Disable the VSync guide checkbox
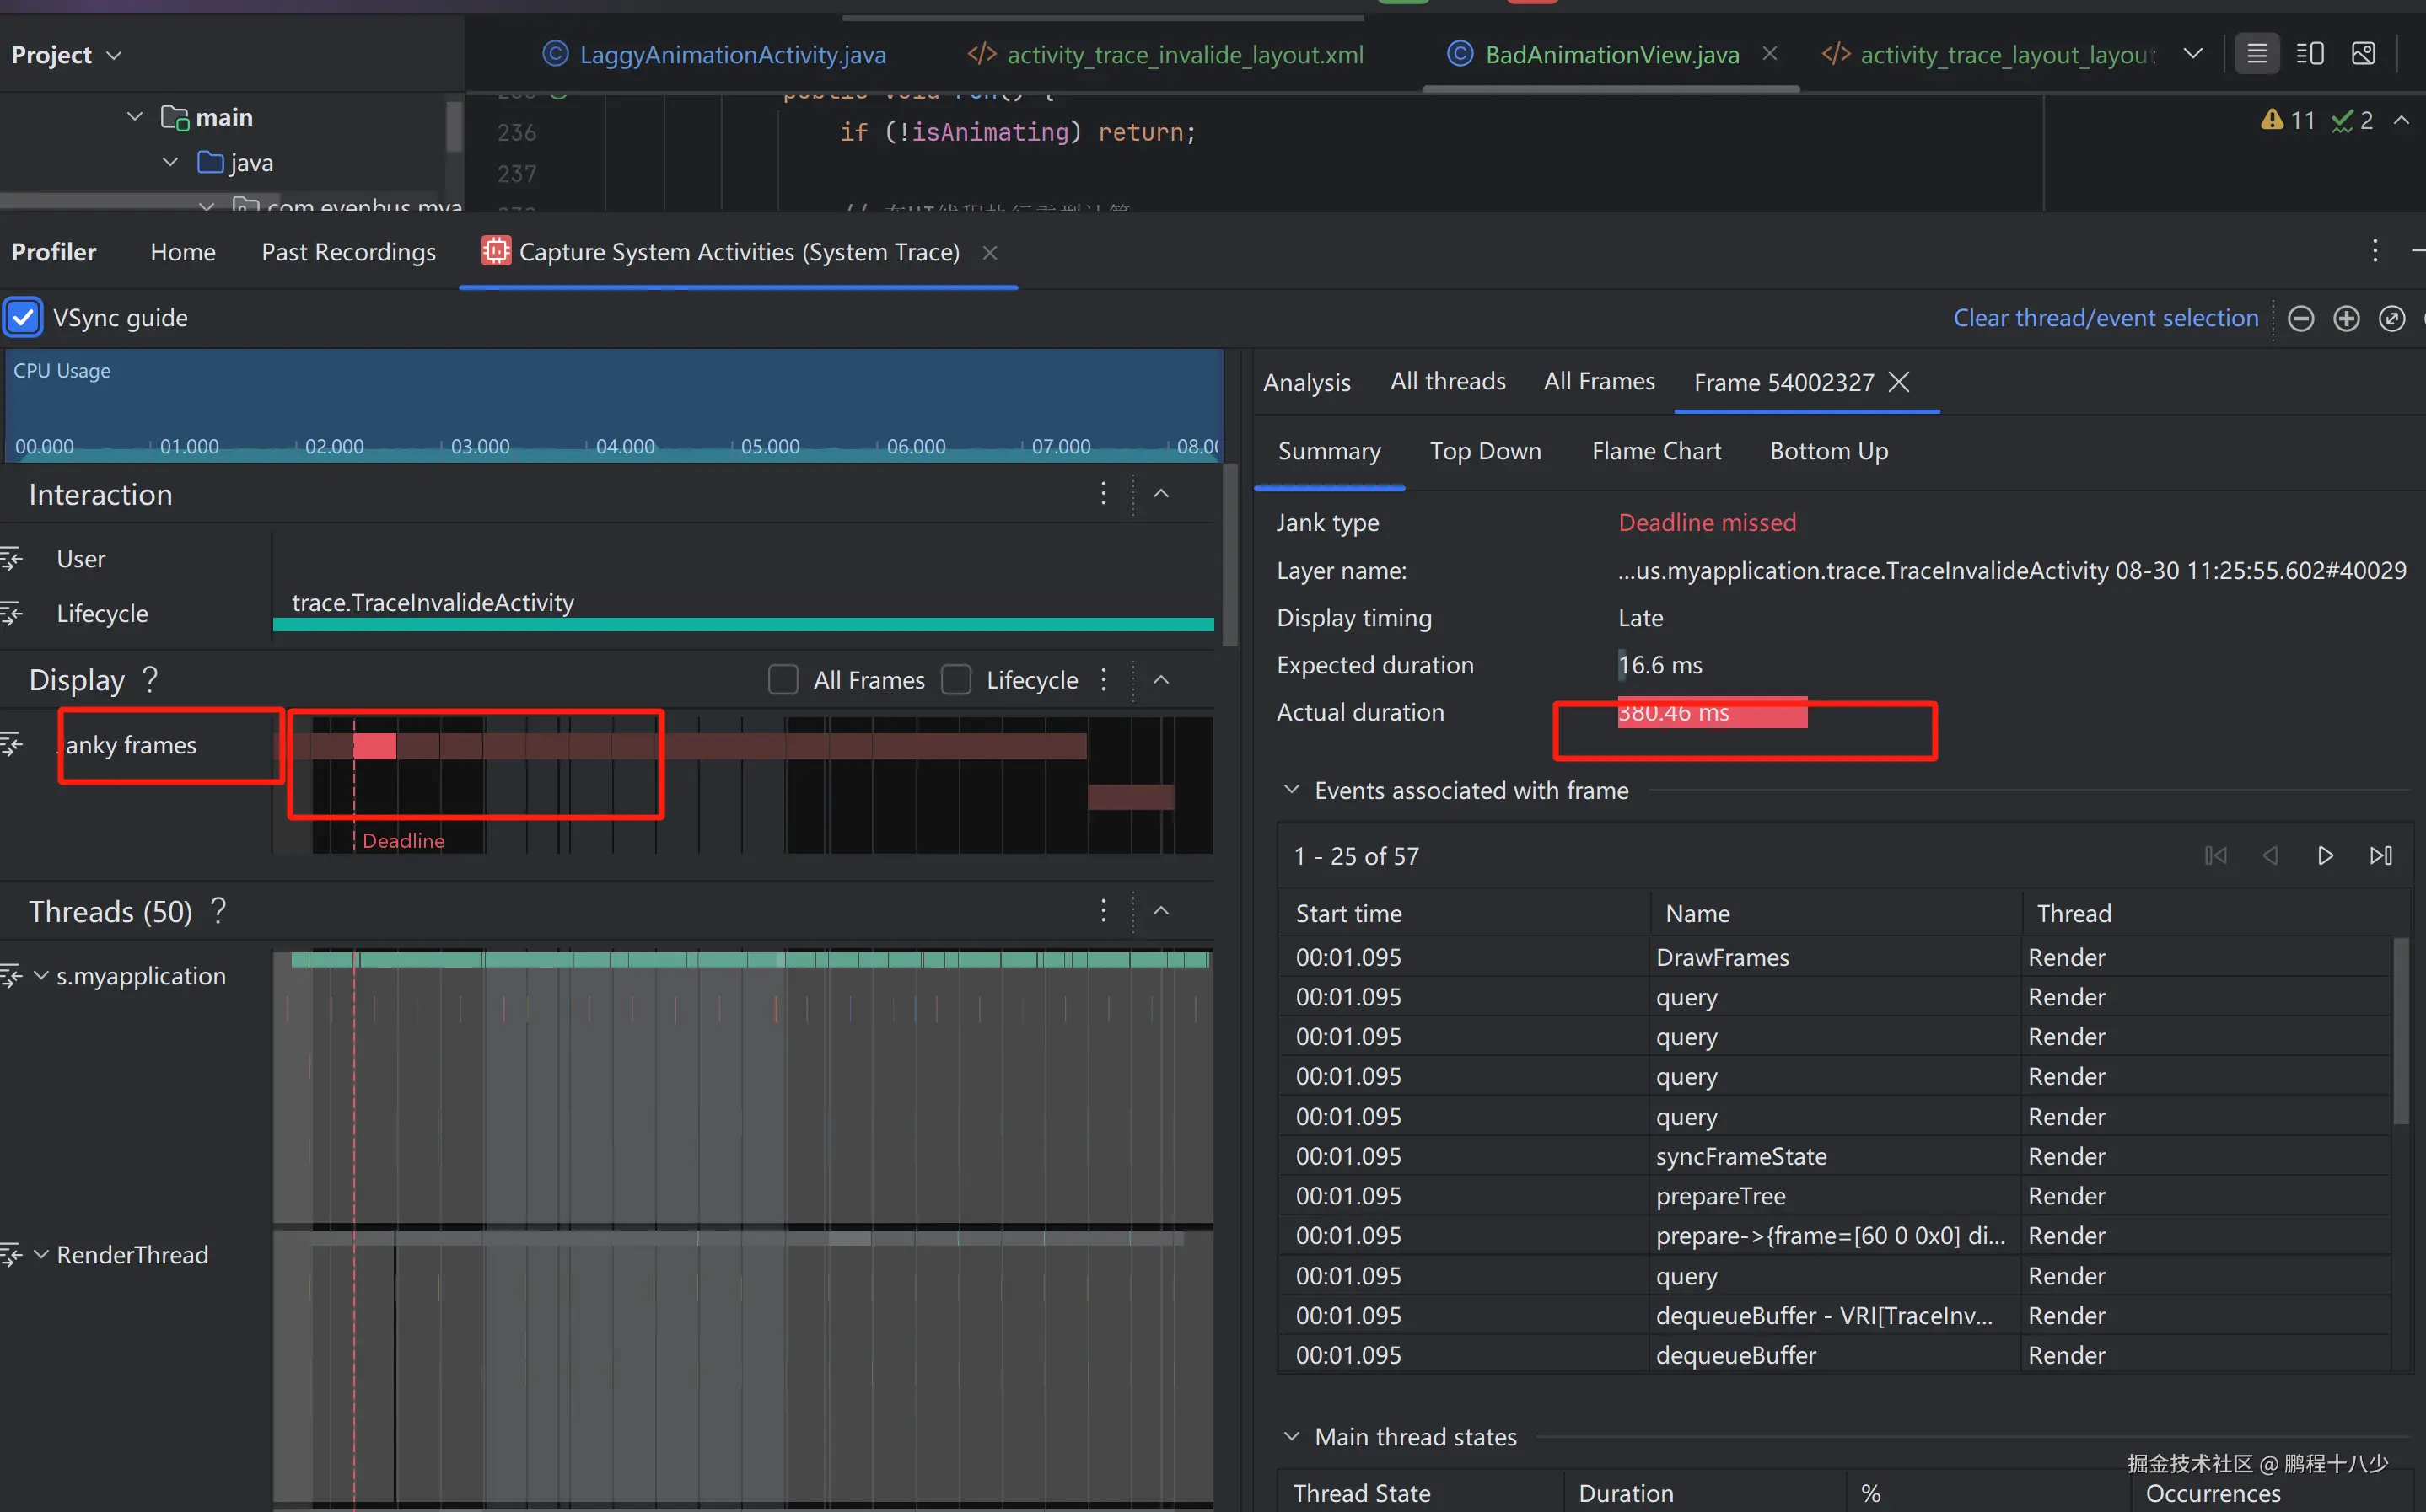This screenshot has height=1512, width=2426. (23, 318)
